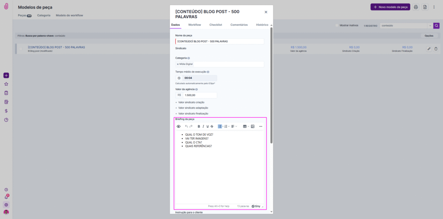
Task: Click the Valor da agência input field
Action: pyautogui.click(x=200, y=95)
